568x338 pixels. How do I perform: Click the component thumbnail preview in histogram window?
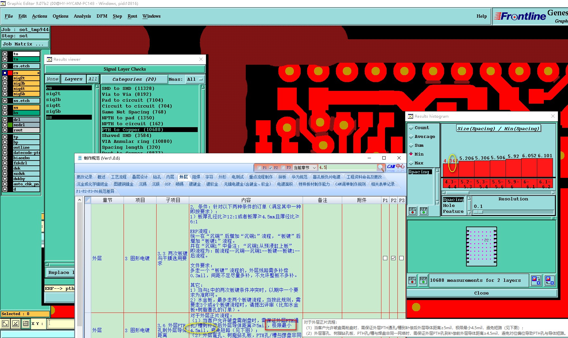481,246
